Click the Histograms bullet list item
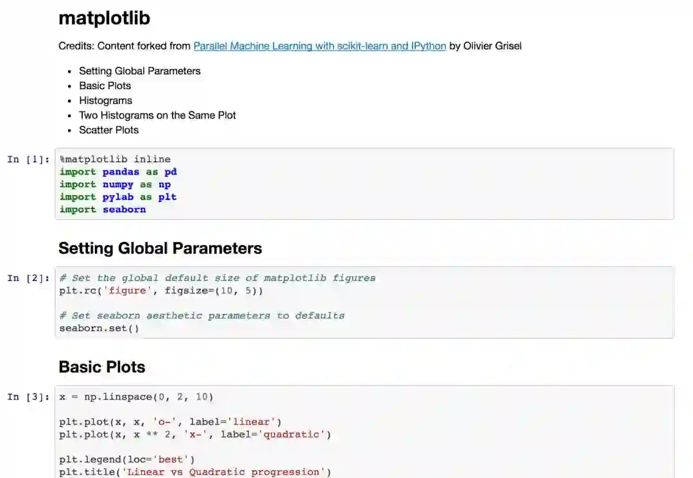Screen dimensions: 693x478 (105, 101)
